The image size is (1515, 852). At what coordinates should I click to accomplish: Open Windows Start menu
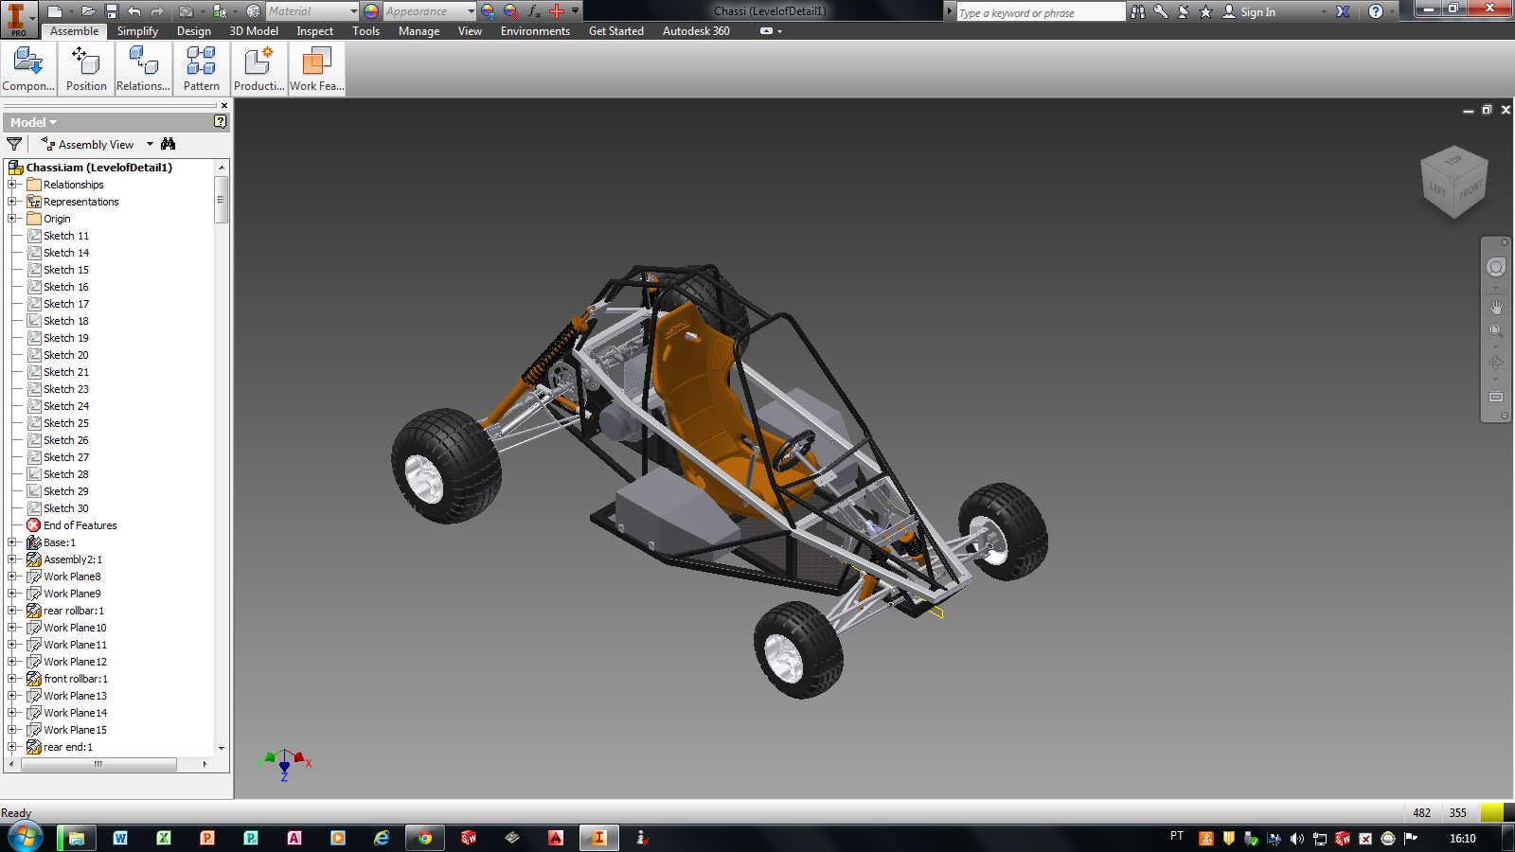(x=25, y=838)
